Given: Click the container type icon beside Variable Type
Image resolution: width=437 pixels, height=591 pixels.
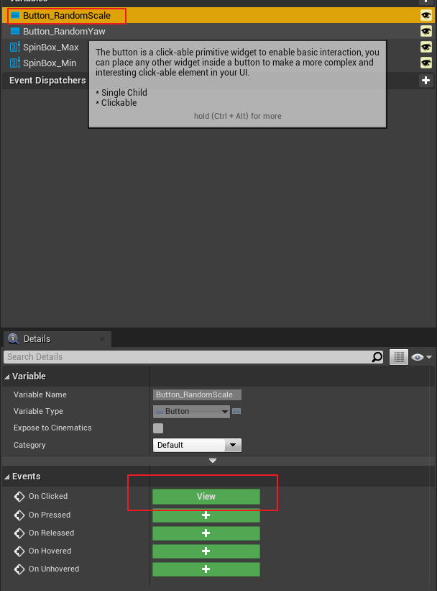Looking at the screenshot, I should 236,411.
